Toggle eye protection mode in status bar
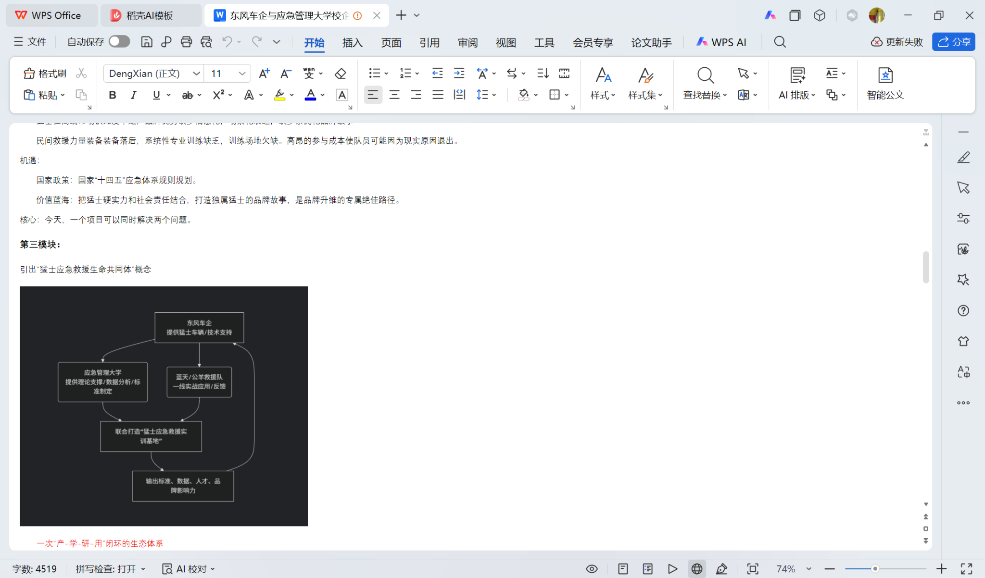985x578 pixels. (592, 569)
